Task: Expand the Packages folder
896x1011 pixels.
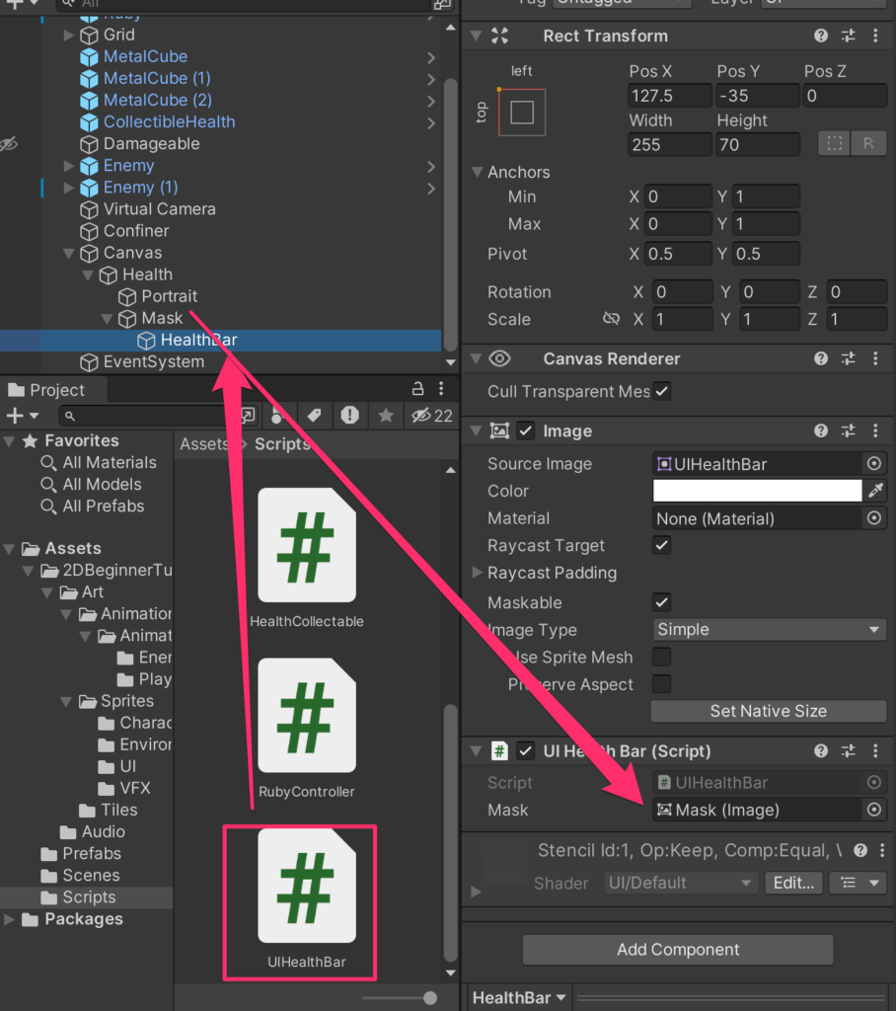Action: tap(9, 919)
